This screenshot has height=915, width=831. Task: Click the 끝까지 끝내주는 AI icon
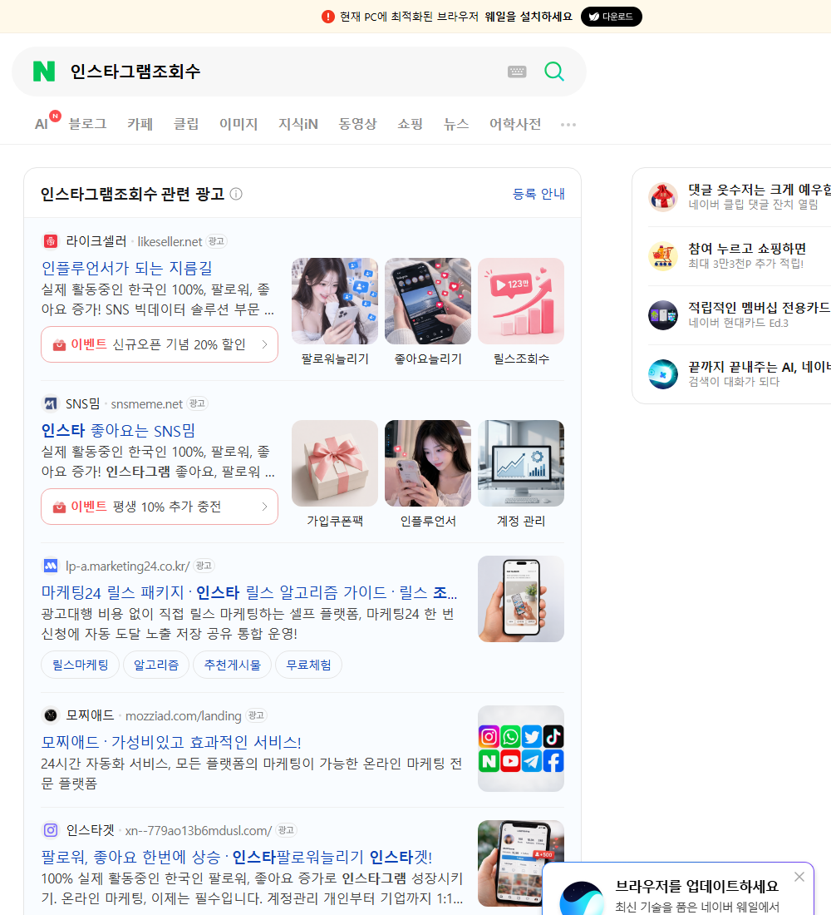(663, 374)
